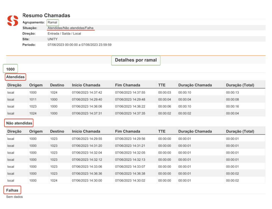Click the report period date range
The image size is (272, 209).
[x=79, y=45]
